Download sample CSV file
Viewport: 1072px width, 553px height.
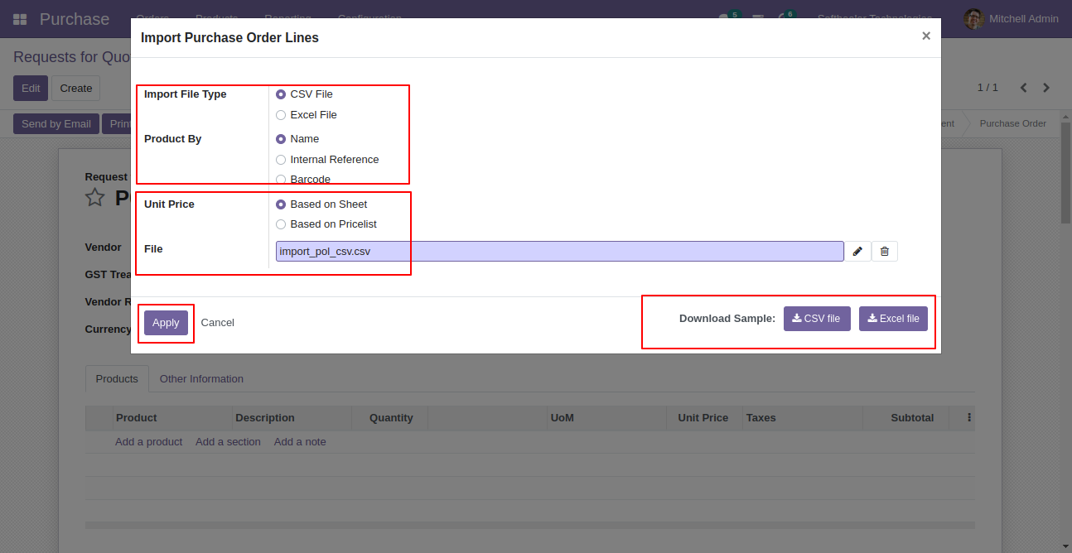(x=817, y=319)
